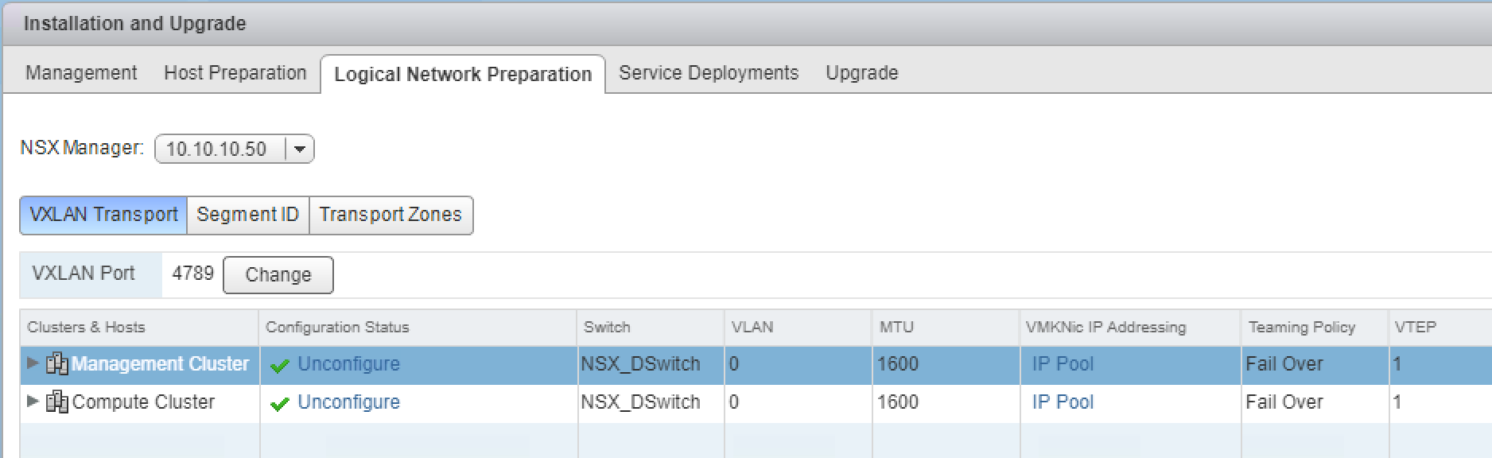Click Unconfigure link for Compute Cluster
Image resolution: width=1492 pixels, height=458 pixels.
348,402
